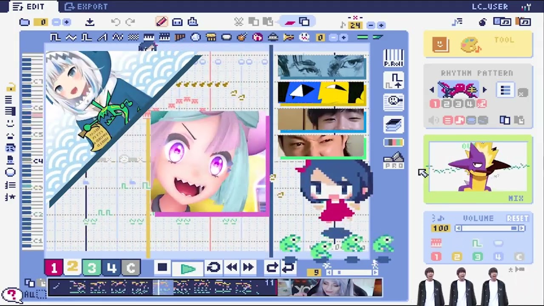This screenshot has width=544, height=306.
Task: Toggle loop playback
Action: 213,267
